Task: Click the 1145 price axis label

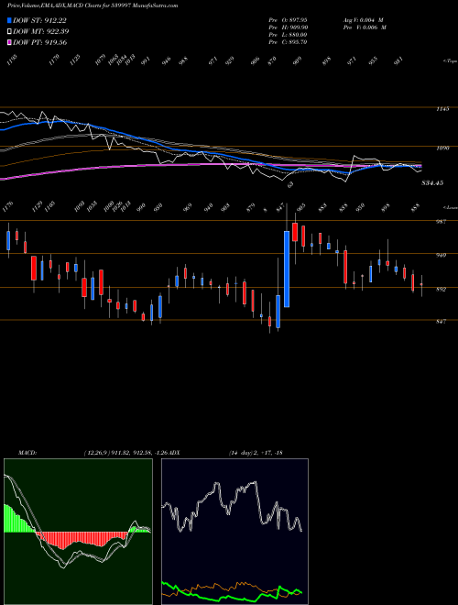Action: pos(443,109)
